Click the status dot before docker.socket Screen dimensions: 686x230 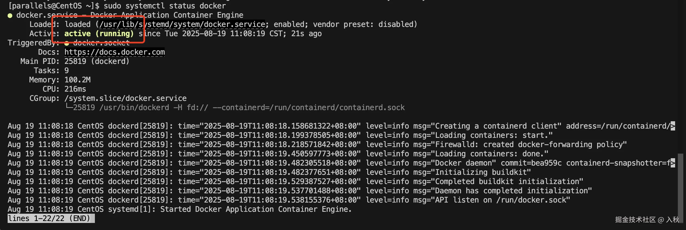click(x=67, y=43)
